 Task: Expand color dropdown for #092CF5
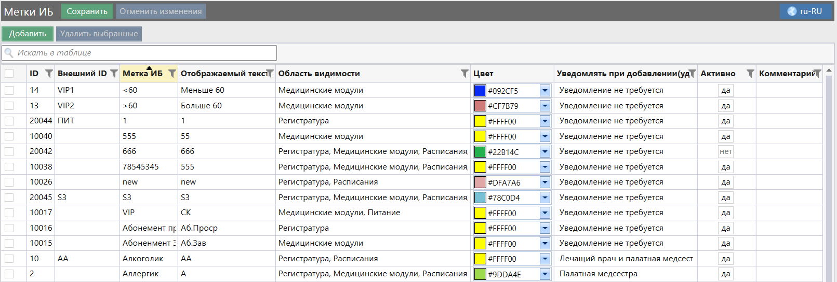click(x=544, y=91)
